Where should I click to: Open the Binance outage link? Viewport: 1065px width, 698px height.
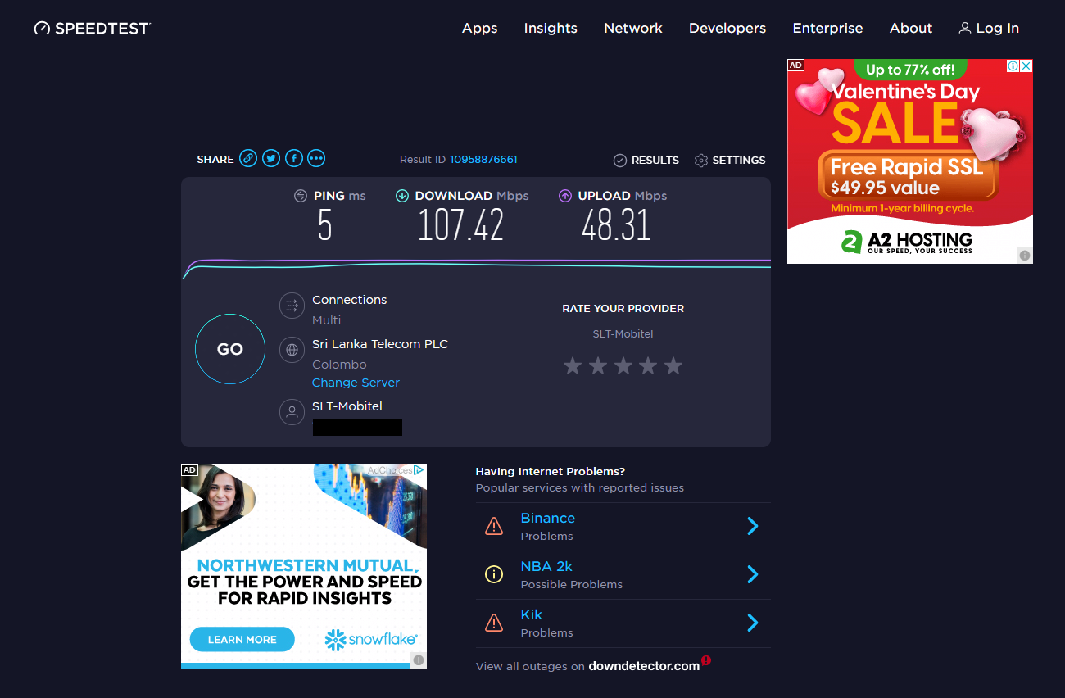(x=548, y=518)
